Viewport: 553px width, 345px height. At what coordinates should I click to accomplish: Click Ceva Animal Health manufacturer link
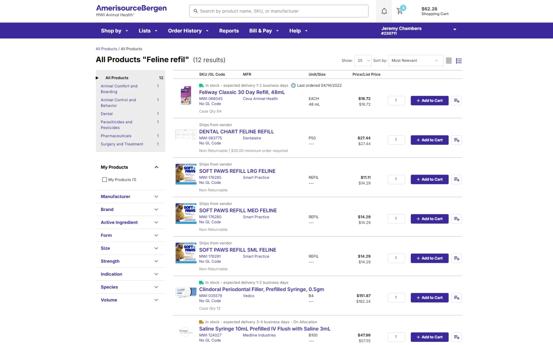point(260,99)
